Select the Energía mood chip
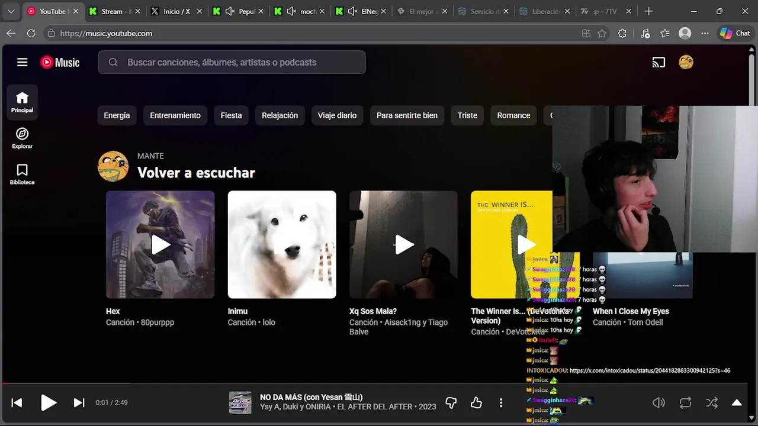This screenshot has width=758, height=426. (117, 115)
